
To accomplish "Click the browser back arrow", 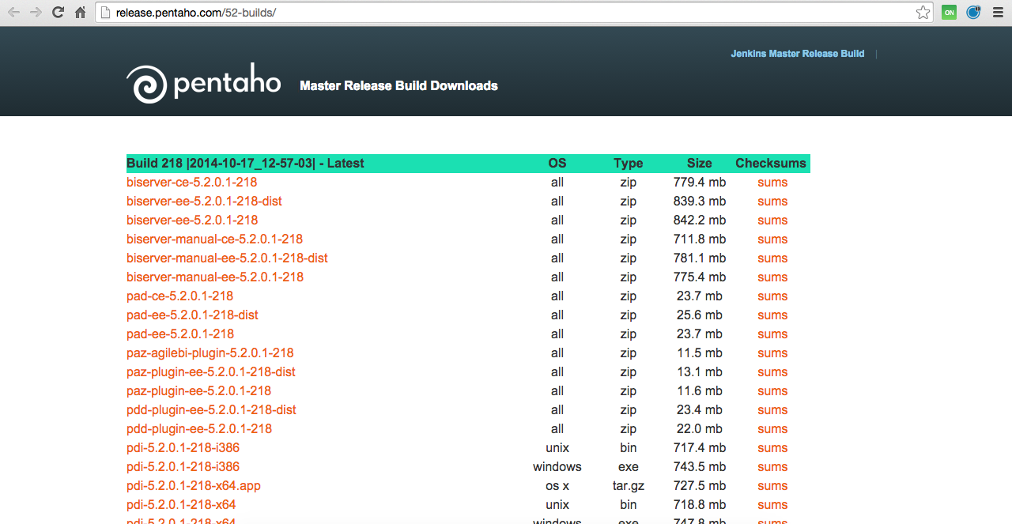I will [13, 13].
